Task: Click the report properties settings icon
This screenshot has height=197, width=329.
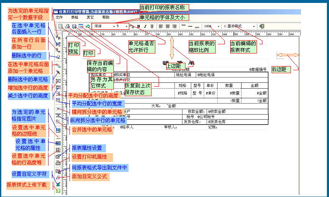Action: pos(58,156)
